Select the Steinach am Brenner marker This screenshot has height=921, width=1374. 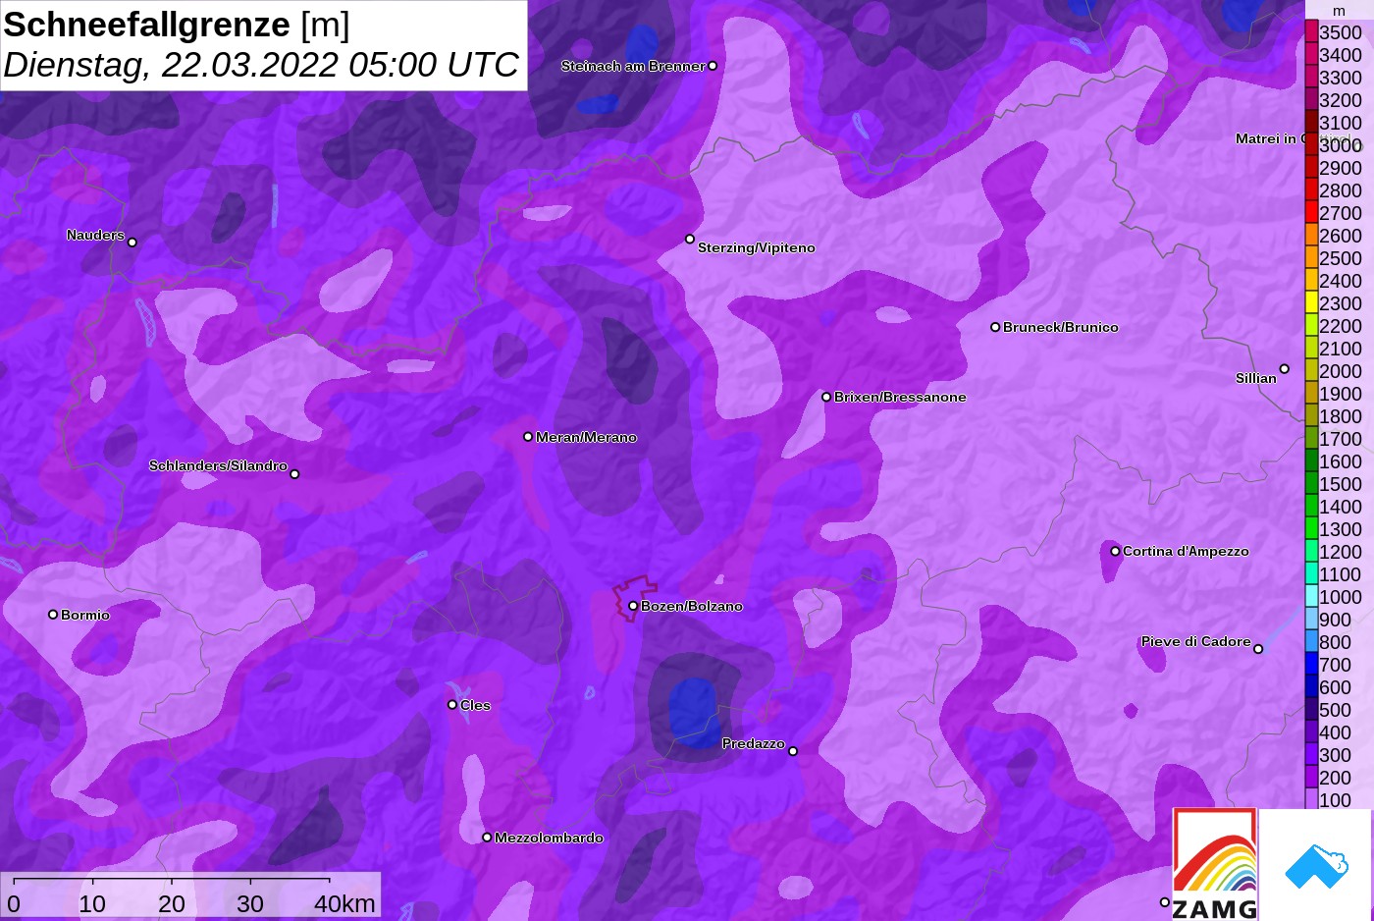713,66
